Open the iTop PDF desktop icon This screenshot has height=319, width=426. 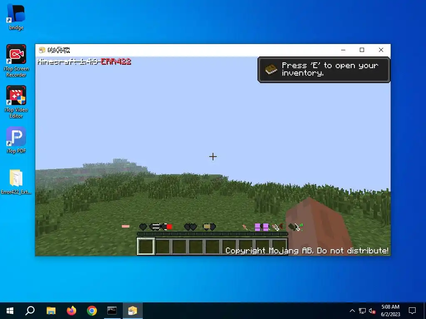(16, 140)
